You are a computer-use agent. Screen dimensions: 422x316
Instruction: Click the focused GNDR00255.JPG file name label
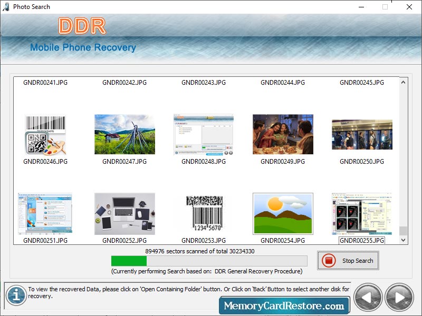(362, 241)
